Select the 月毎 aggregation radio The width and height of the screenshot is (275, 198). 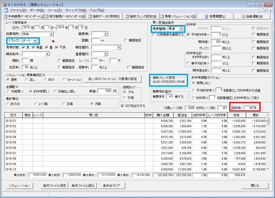tap(92, 104)
